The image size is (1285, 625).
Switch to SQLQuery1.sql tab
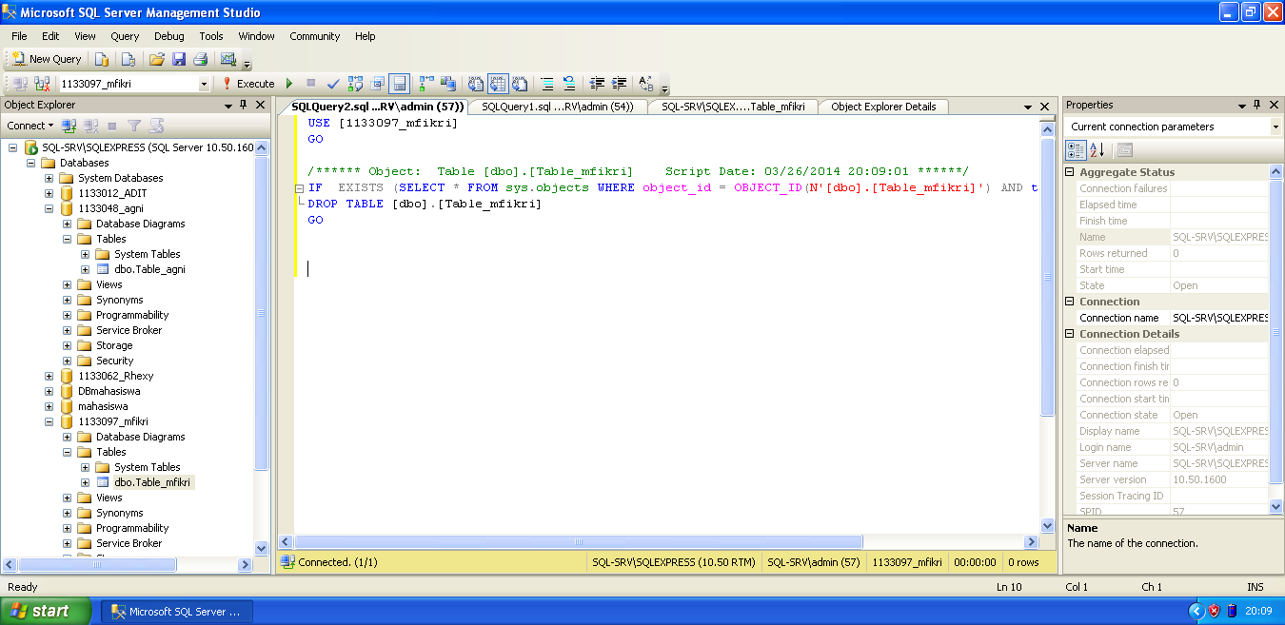pyautogui.click(x=558, y=107)
